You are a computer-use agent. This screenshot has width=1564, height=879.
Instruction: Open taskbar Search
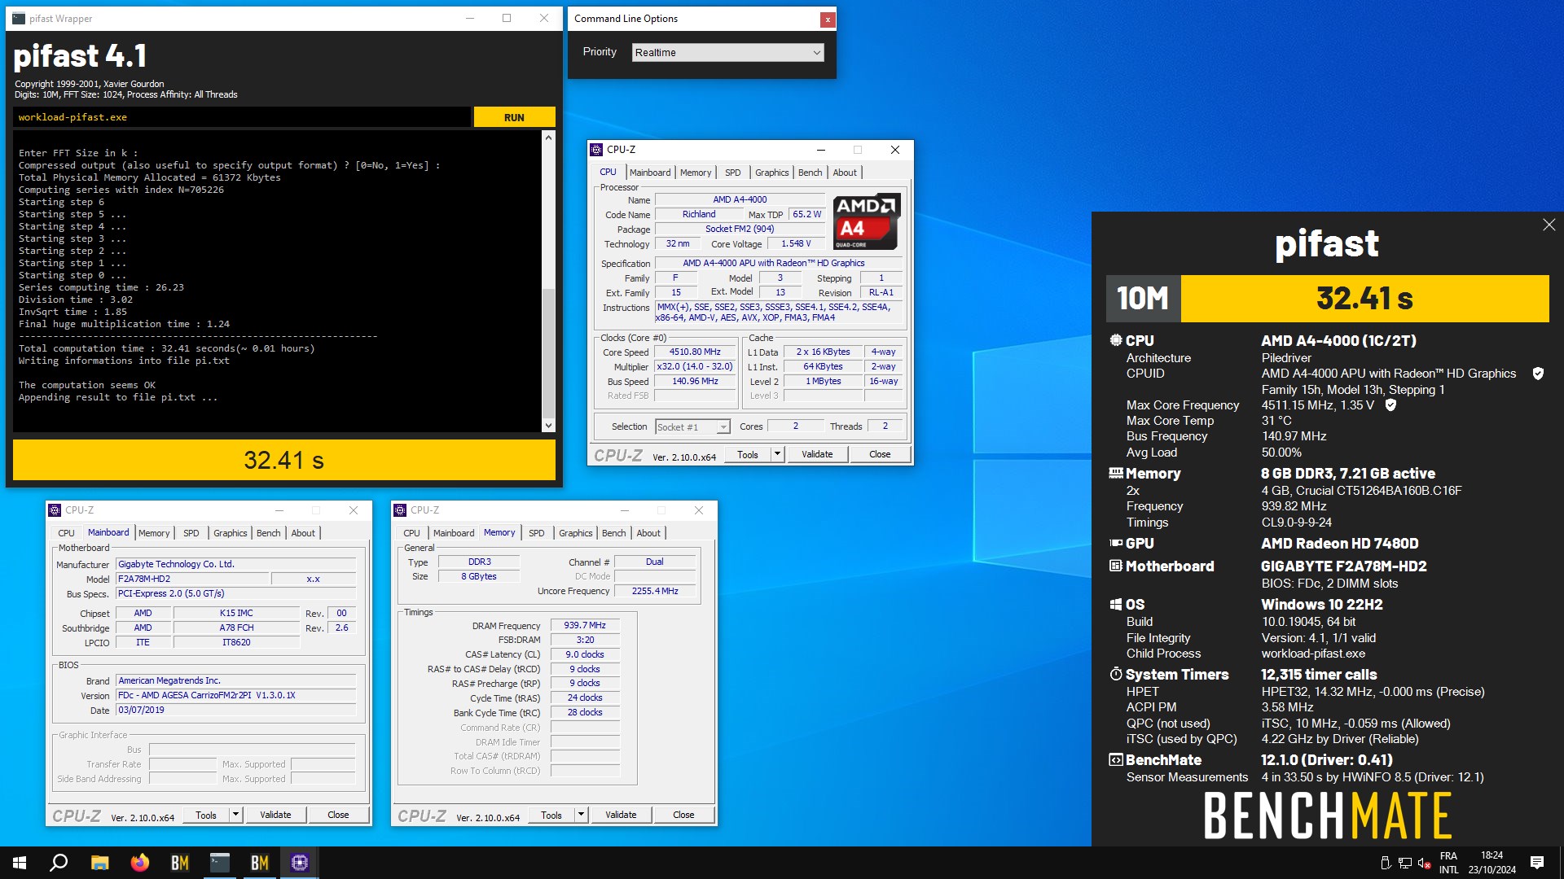pos(59,863)
